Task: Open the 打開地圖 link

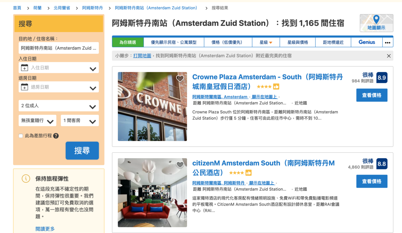Action: [142, 56]
